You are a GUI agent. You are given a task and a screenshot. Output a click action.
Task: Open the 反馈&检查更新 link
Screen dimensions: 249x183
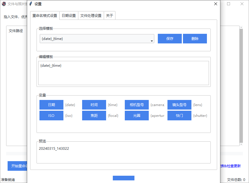[x=231, y=166]
